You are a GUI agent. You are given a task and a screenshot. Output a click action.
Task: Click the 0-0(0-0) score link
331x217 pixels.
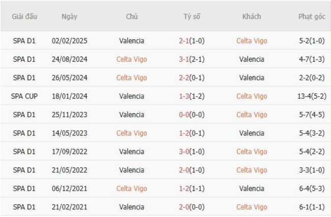[191, 115]
